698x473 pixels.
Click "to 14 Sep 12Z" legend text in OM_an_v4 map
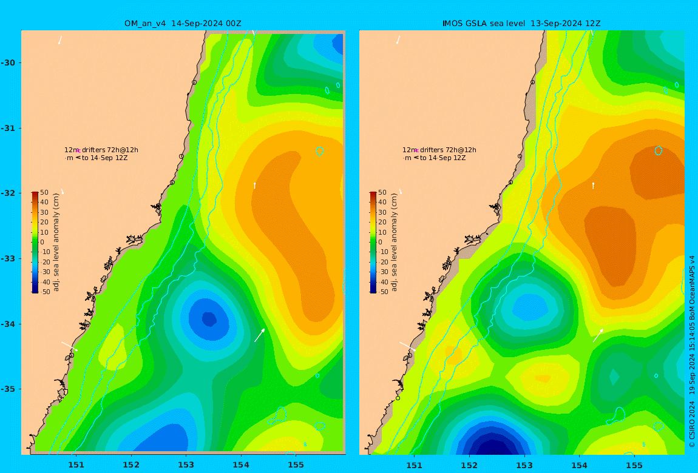coord(104,158)
